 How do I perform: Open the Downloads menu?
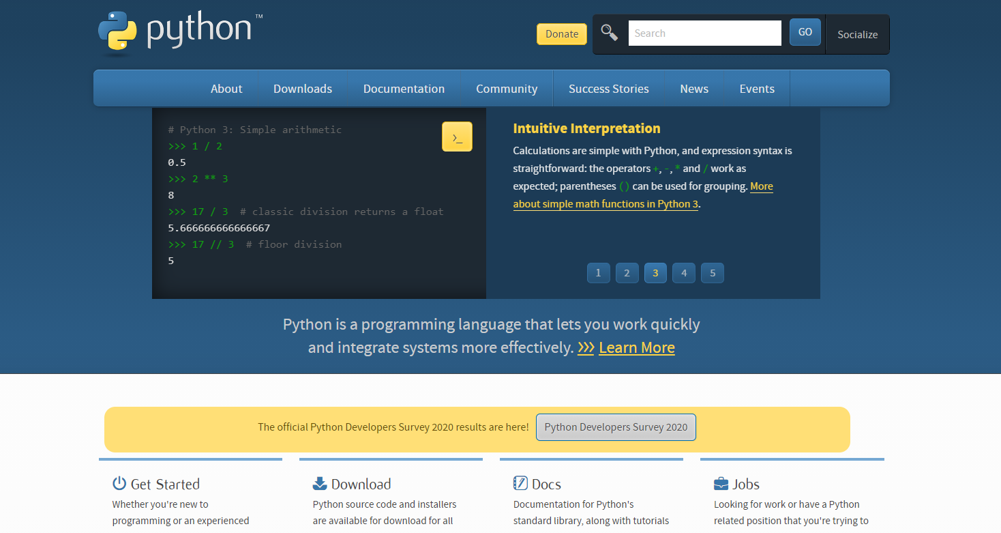303,89
